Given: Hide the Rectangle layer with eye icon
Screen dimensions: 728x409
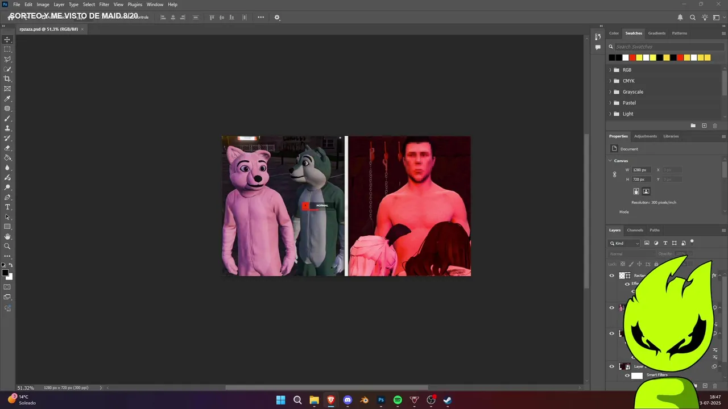Looking at the screenshot, I should pyautogui.click(x=612, y=276).
